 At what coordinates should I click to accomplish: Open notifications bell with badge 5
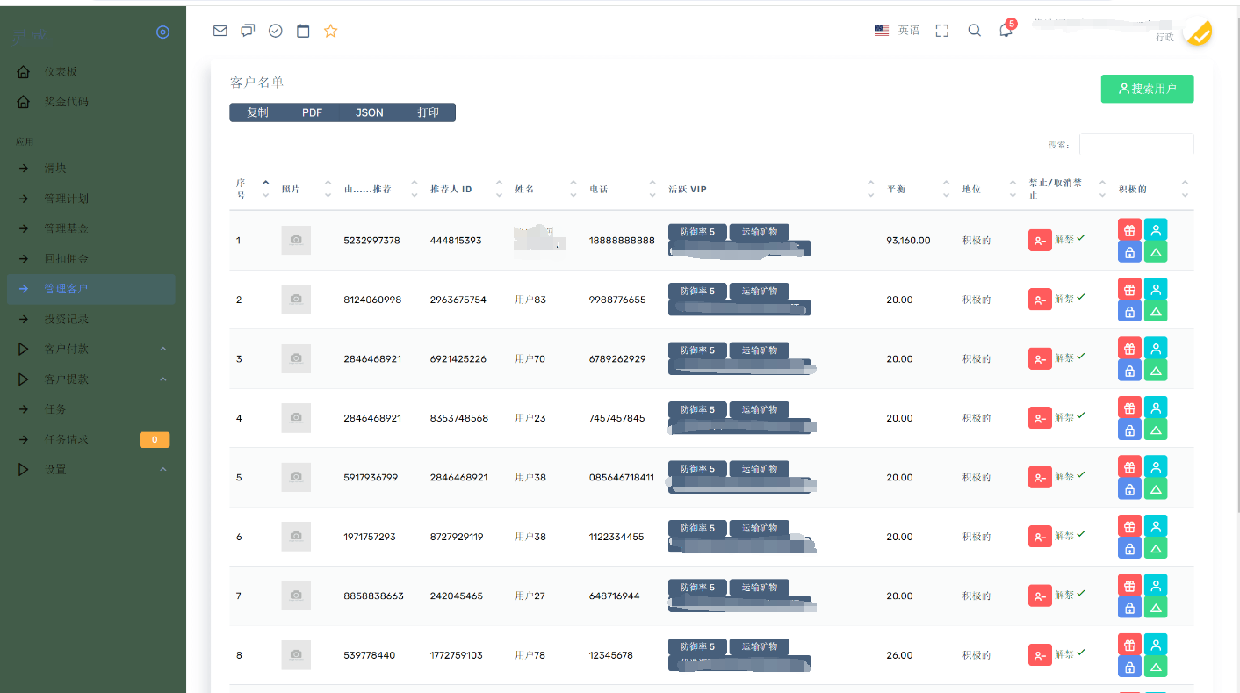tap(1006, 30)
